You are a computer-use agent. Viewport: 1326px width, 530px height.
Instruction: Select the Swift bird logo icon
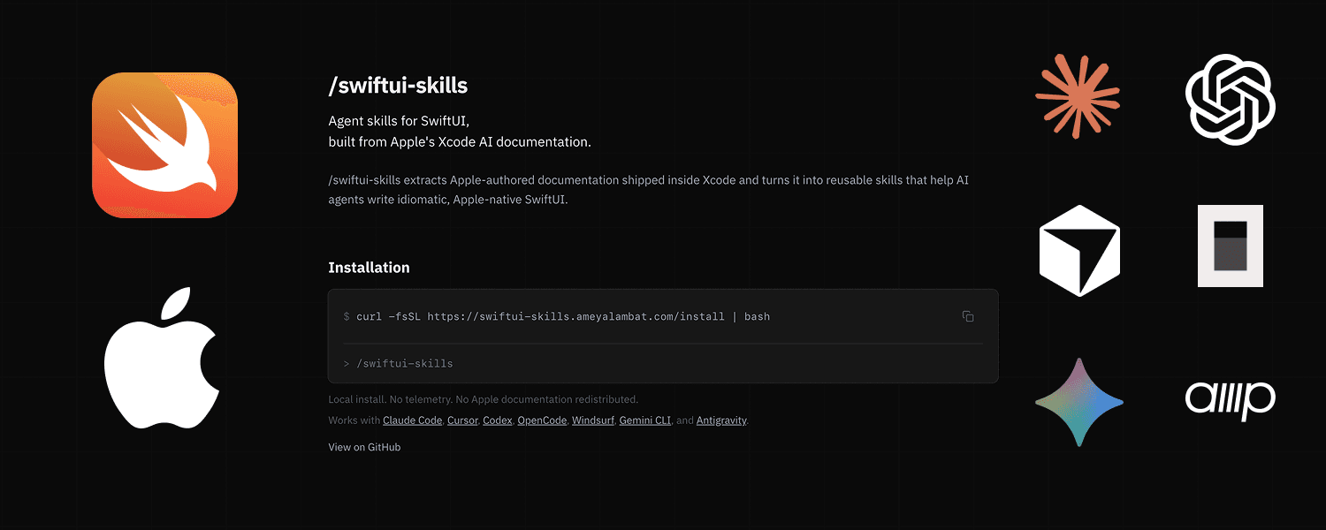pyautogui.click(x=164, y=144)
